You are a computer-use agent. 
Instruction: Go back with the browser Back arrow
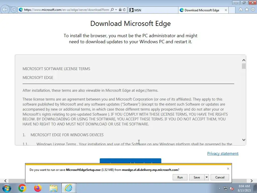tap(5, 10)
